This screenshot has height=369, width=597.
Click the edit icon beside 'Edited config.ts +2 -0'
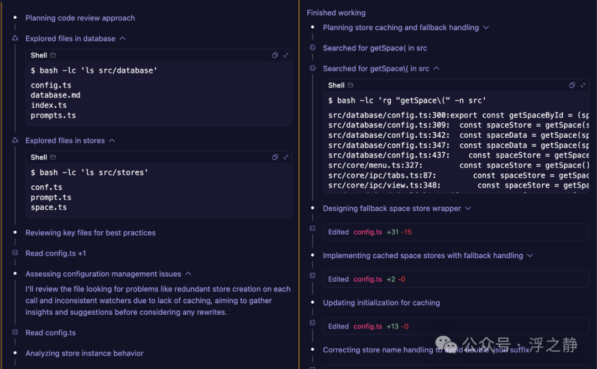point(312,276)
